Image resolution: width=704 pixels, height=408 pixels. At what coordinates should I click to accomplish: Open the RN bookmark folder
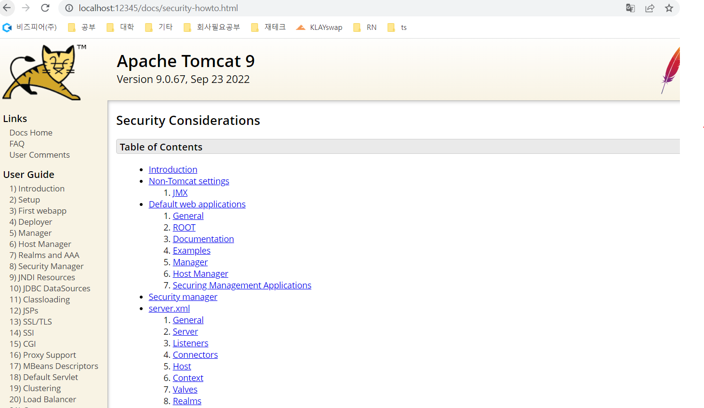click(365, 27)
